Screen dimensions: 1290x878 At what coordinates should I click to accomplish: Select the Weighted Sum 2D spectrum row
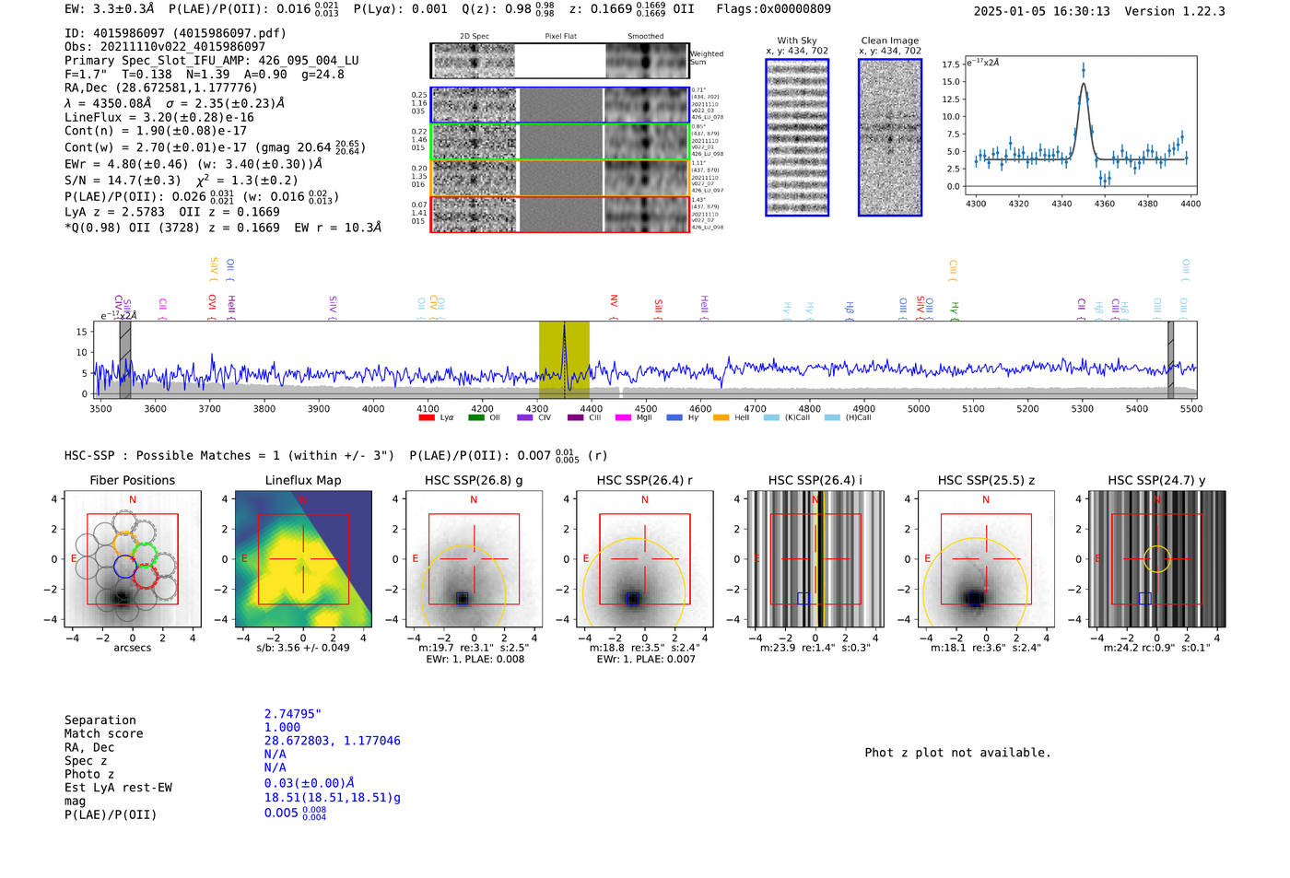coord(559,61)
